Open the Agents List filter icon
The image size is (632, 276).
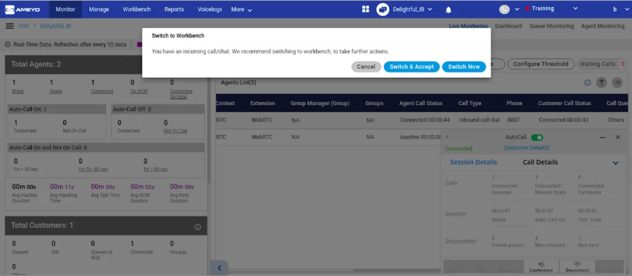(x=602, y=83)
